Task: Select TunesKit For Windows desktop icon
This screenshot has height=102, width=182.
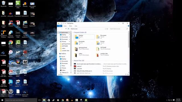Action: 3,34
